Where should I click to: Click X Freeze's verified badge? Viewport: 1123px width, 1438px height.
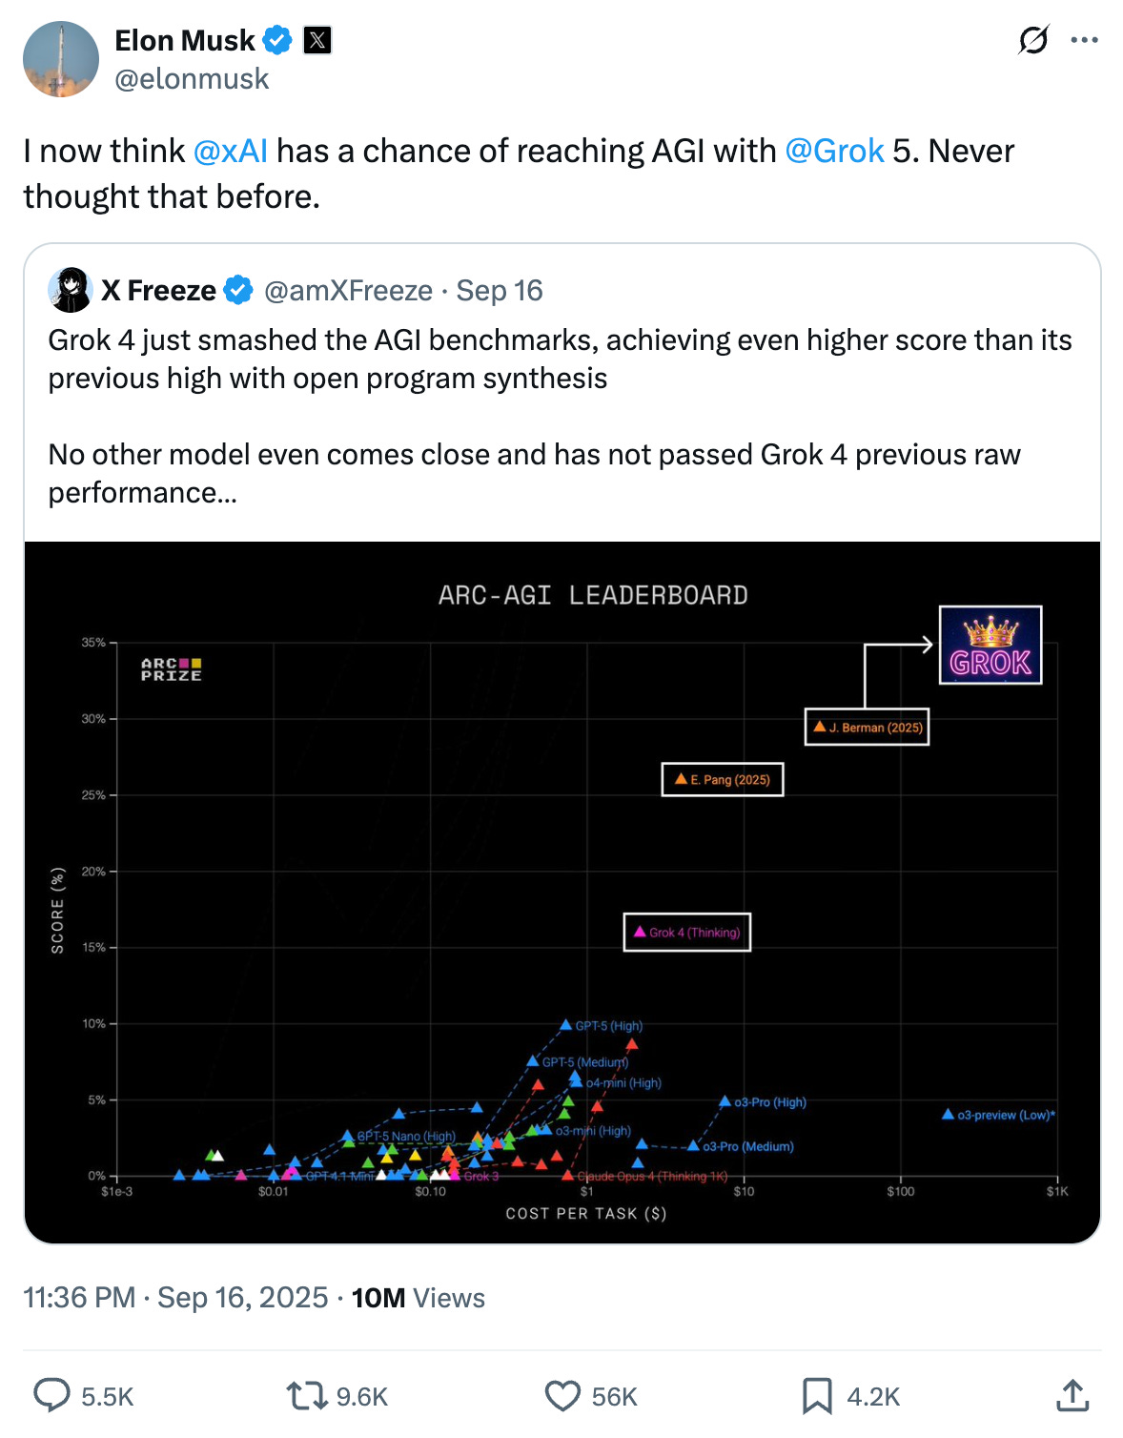coord(238,290)
